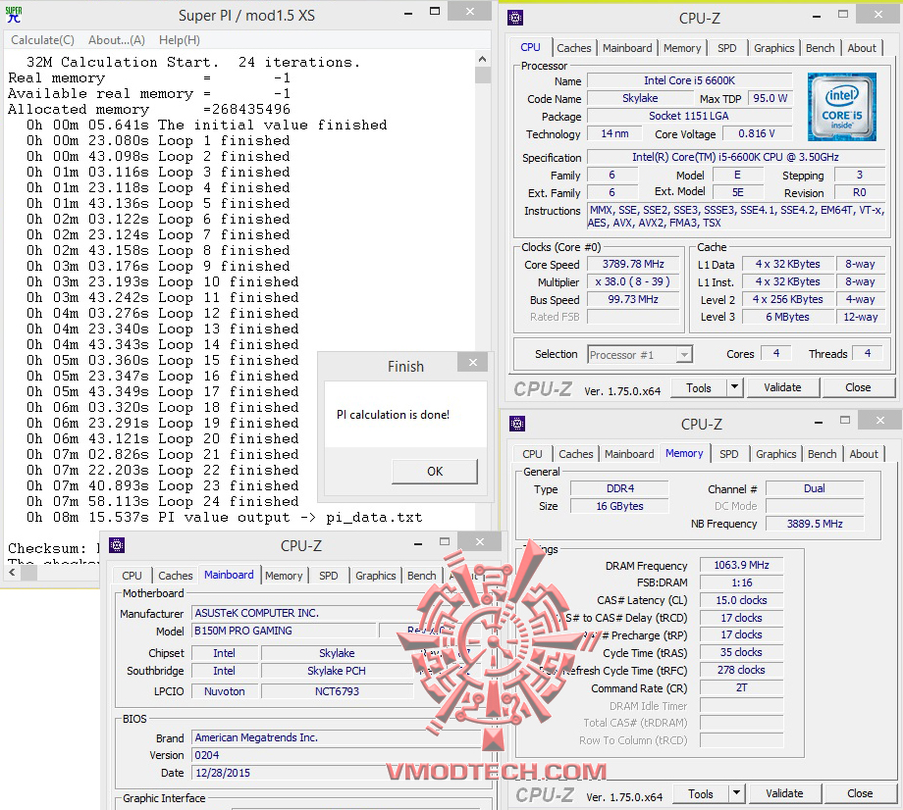The height and width of the screenshot is (810, 903).
Task: Click the Intel Core i5 inside logo
Action: [x=841, y=107]
